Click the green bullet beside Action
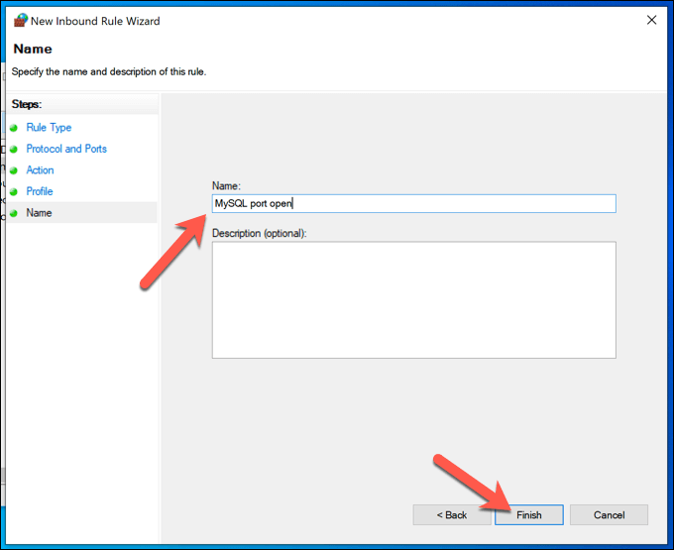 pos(14,170)
